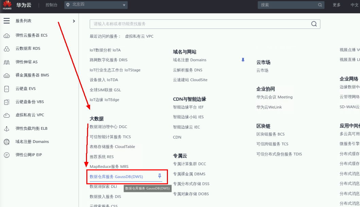This screenshot has width=360, height=207.
Task: Open 云速建站 CloudSite link
Action: (190, 80)
